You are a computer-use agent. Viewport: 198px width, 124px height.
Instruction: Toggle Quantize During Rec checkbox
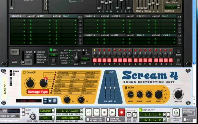tap(108, 120)
